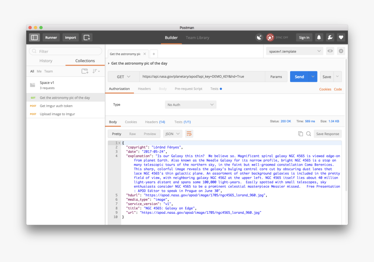374x262 pixels.
Task: Open environment quick look eye icon
Action: click(330, 51)
